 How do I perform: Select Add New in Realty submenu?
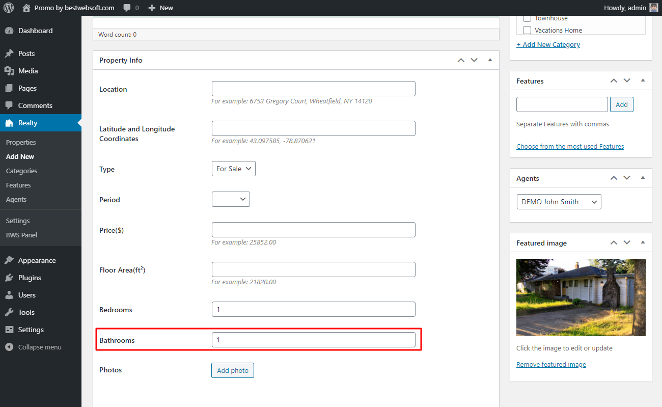click(x=20, y=156)
